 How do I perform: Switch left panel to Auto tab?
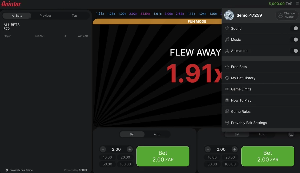[x=157, y=134]
